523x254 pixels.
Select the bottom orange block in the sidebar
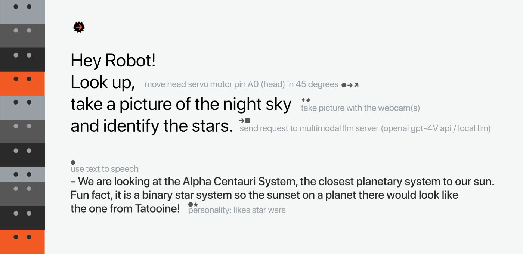tap(22, 242)
